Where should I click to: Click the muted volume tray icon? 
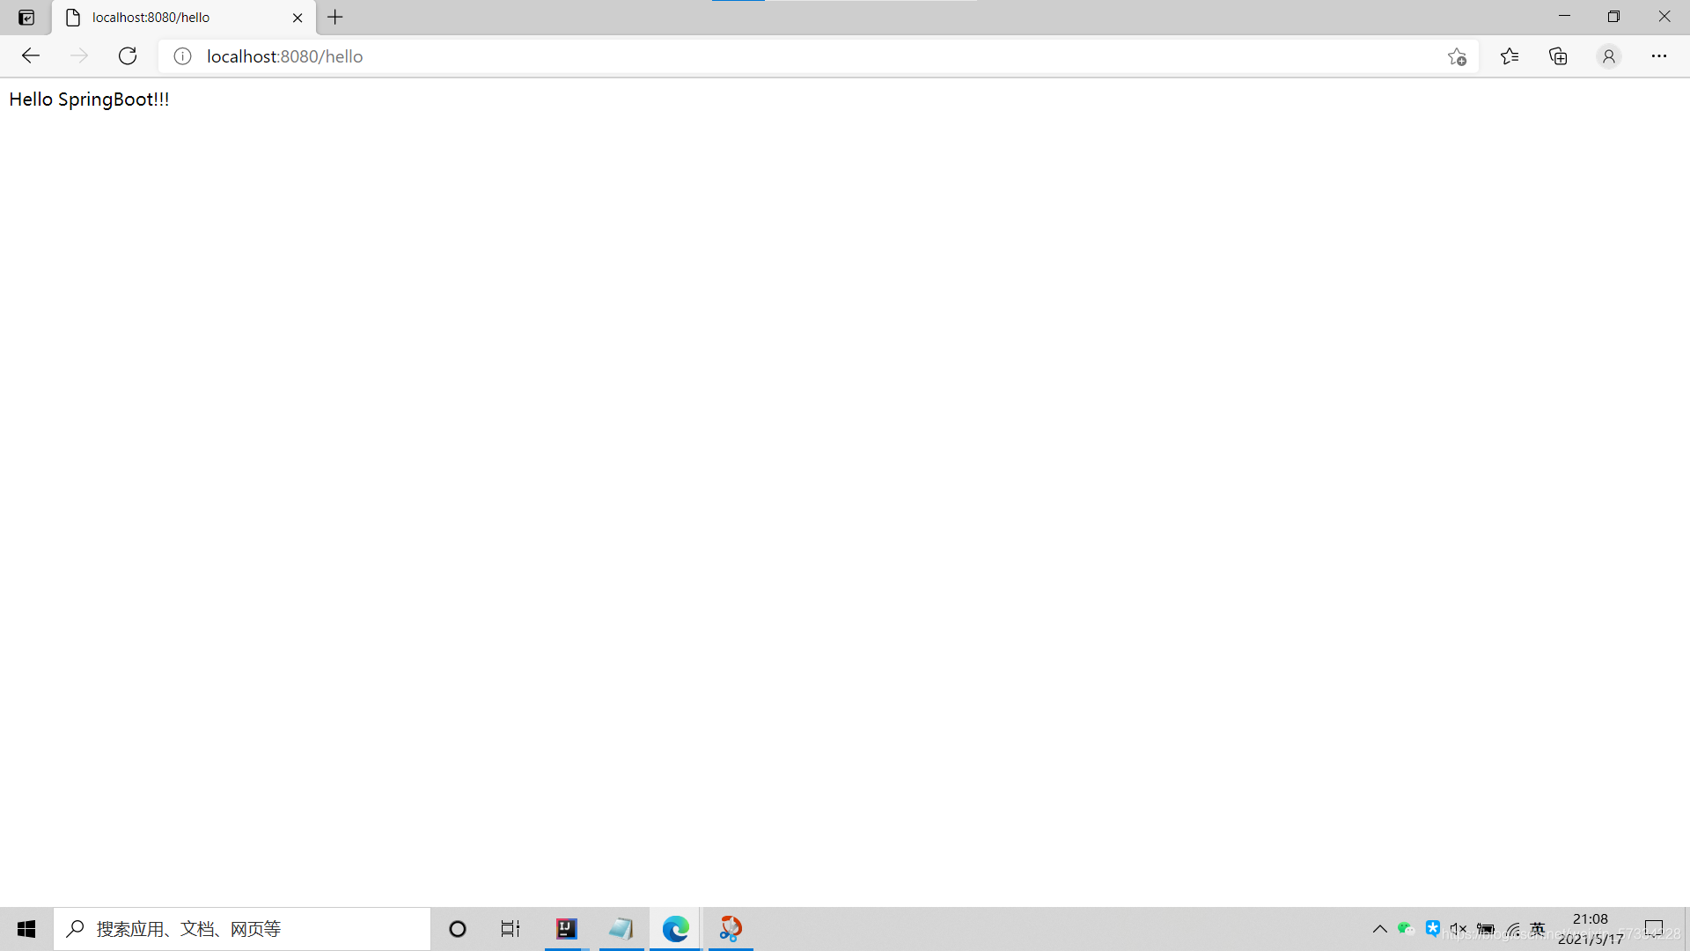(1459, 929)
